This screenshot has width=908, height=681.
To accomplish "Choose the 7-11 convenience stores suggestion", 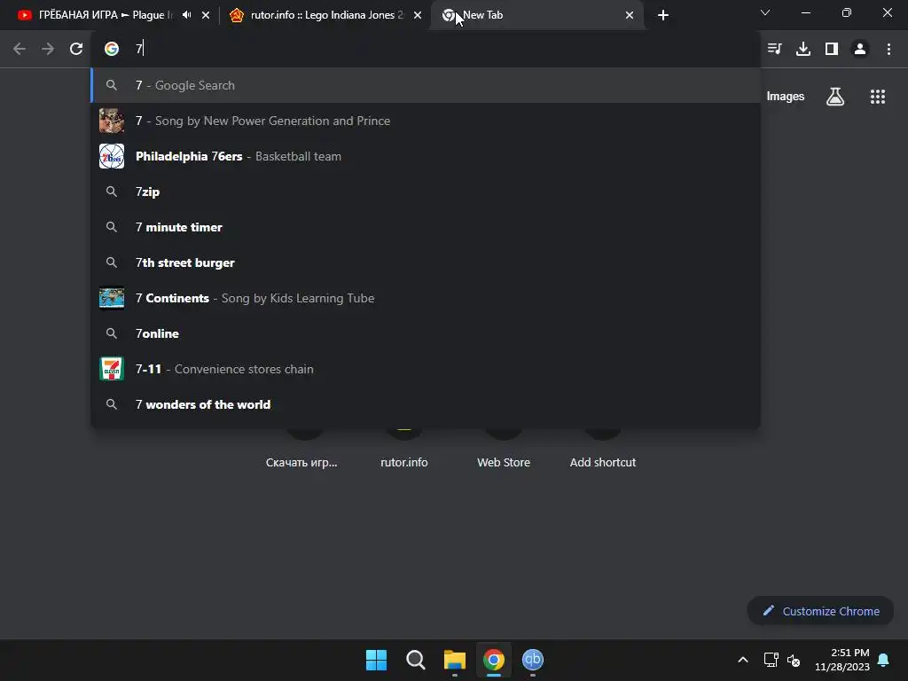I will point(426,369).
